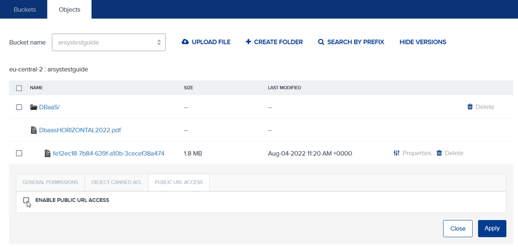Open the Object Canned ACL tab
518x247 pixels.
click(x=117, y=182)
